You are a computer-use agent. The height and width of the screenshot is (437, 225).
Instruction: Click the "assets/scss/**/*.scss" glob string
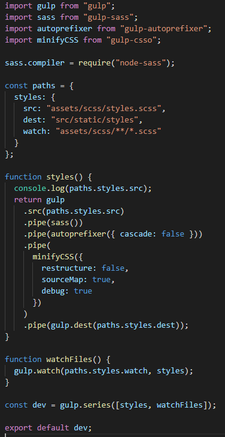pos(108,131)
